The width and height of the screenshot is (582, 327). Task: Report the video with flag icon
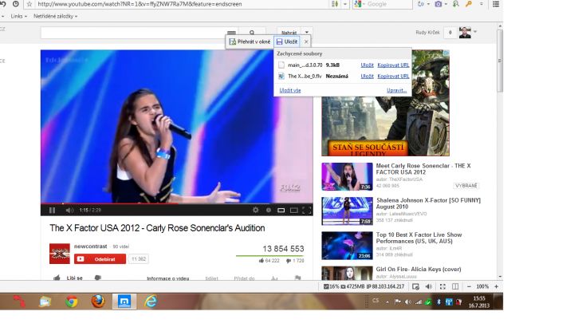297,278
